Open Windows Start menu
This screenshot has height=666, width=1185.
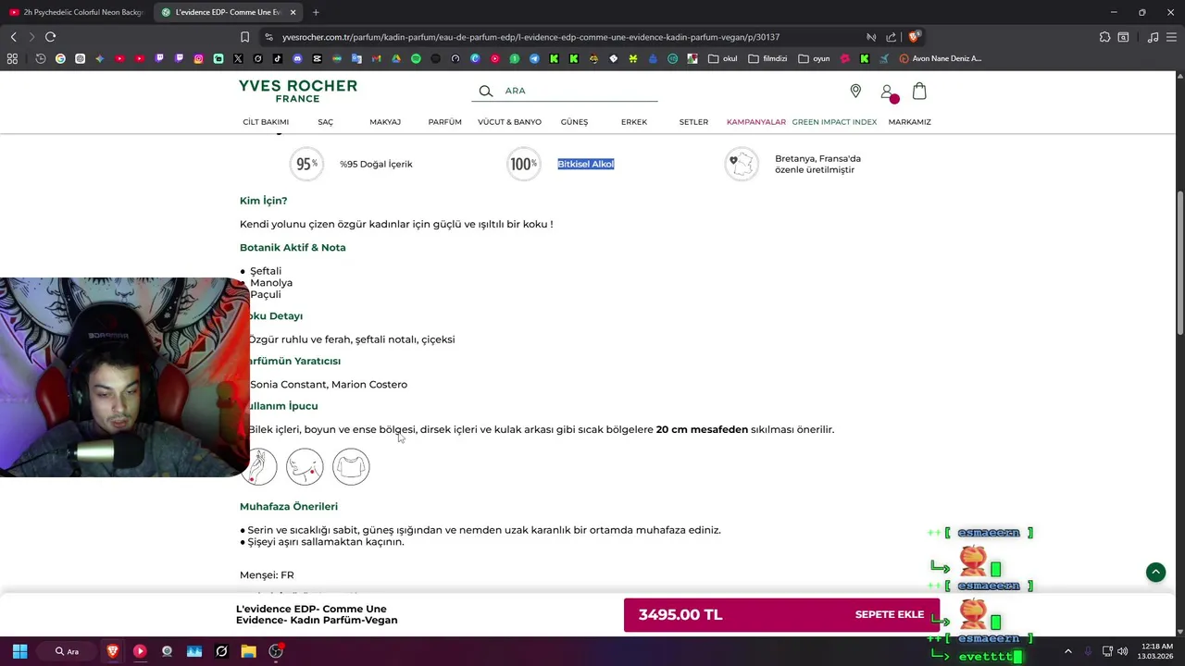click(19, 651)
